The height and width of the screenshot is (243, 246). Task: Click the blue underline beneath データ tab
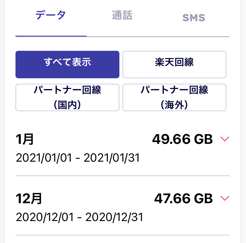point(51,36)
